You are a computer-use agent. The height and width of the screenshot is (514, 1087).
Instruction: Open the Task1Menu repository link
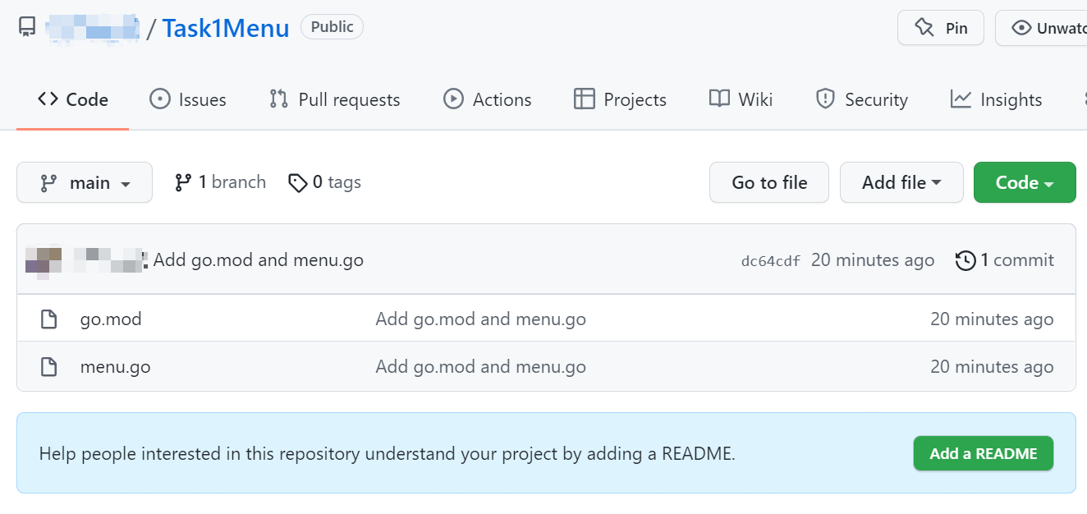click(x=226, y=28)
